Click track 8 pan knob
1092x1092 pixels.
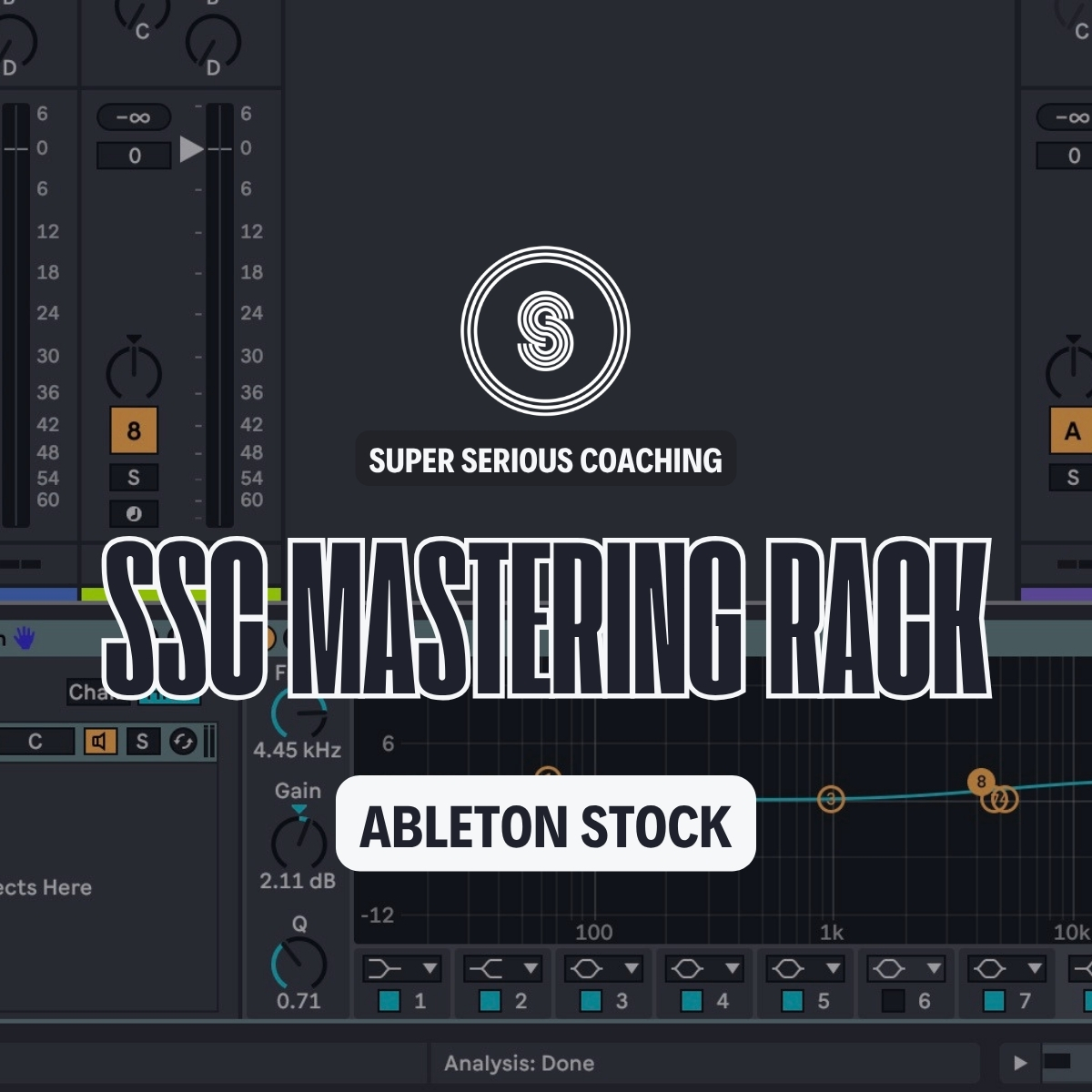pos(134,370)
